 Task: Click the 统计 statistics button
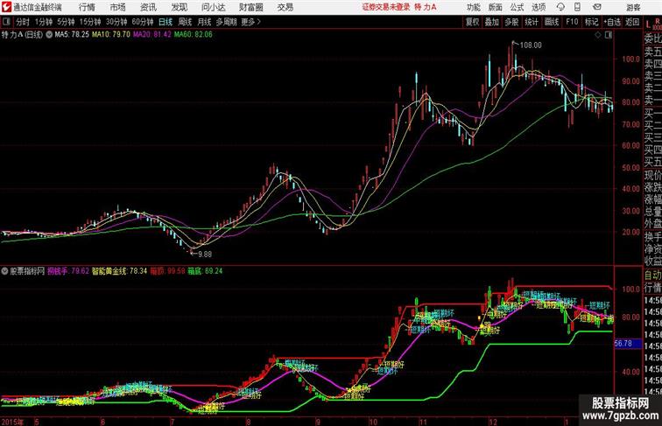pos(532,22)
